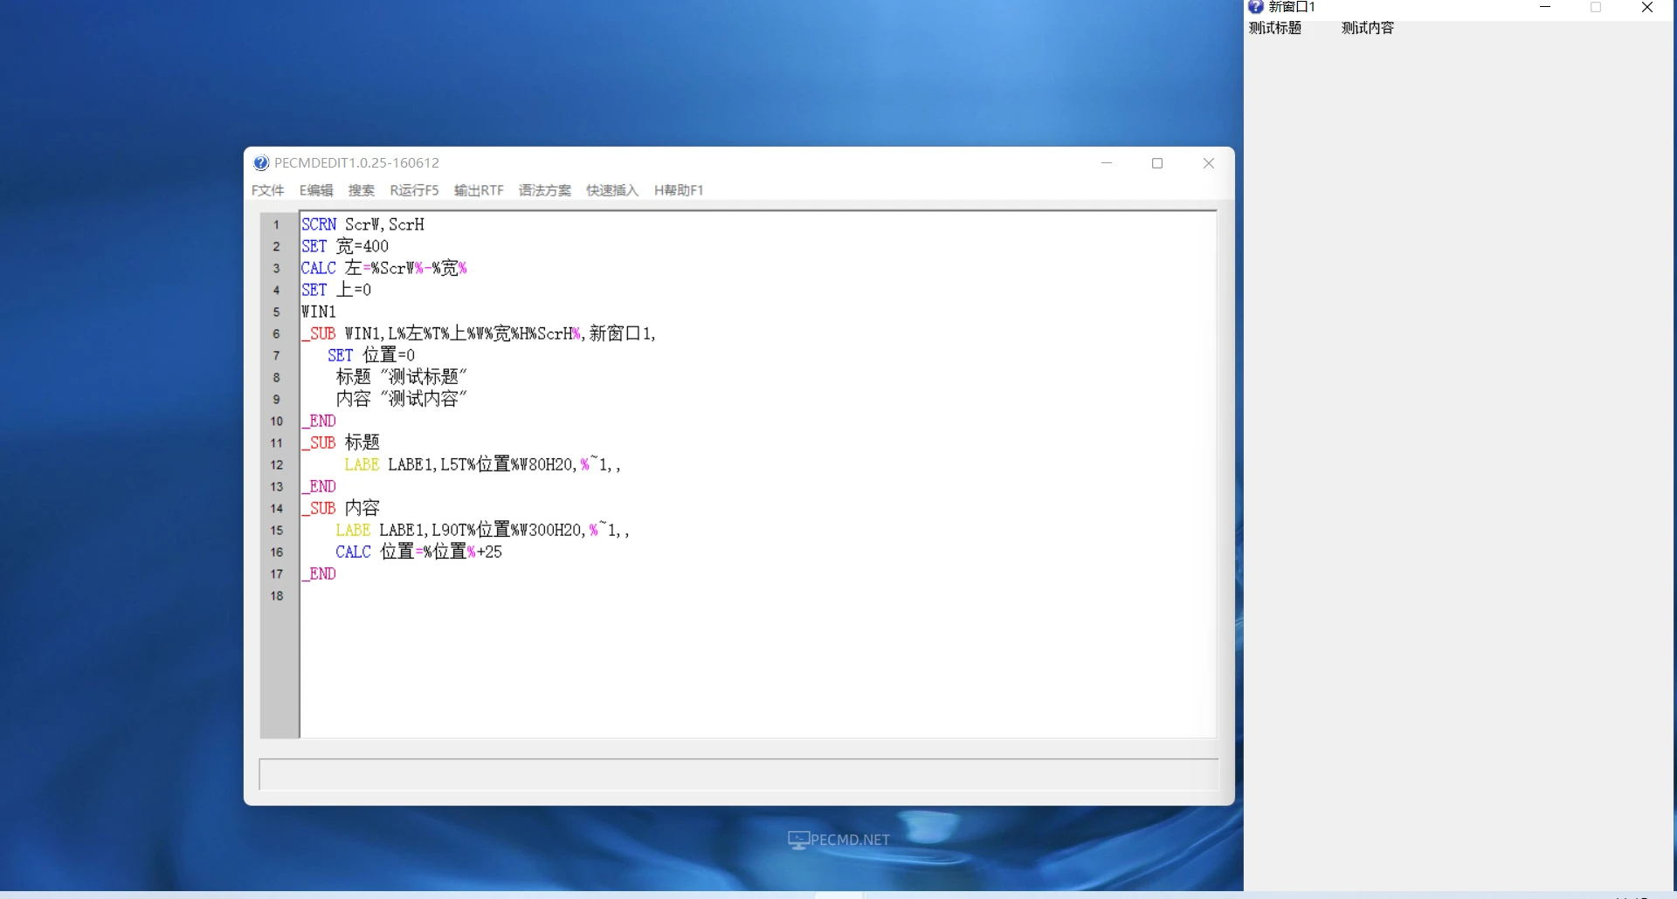Click the 'CALC 位置=%位置%+25' line
Viewport: 1677px width, 899px height.
[x=419, y=552]
